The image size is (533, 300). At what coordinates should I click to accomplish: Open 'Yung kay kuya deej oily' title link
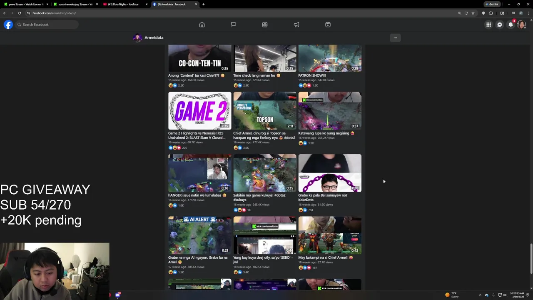point(263,260)
